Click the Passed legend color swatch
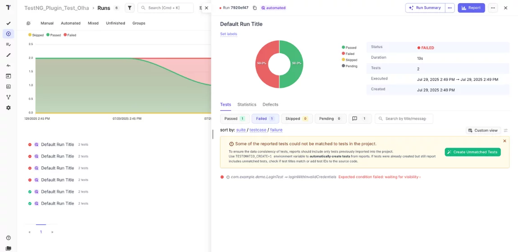Viewport: 518px width, 252px height. [x=343, y=47]
